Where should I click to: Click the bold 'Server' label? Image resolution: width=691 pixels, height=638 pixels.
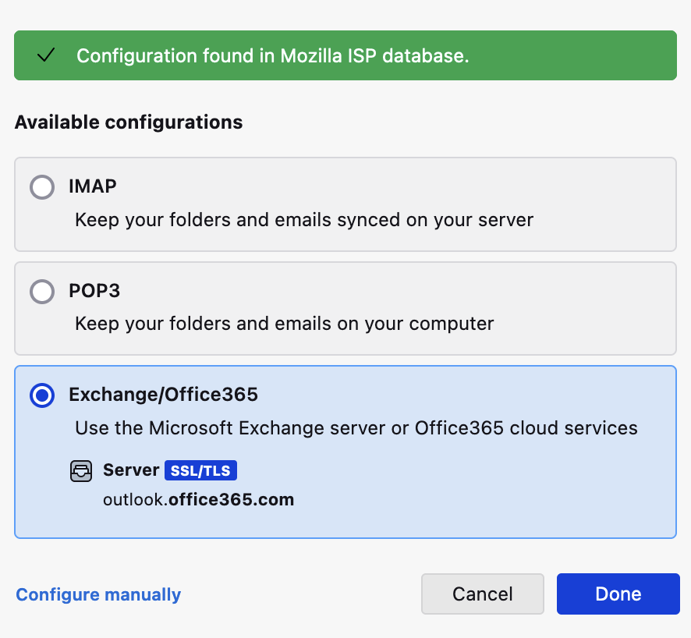(x=131, y=470)
